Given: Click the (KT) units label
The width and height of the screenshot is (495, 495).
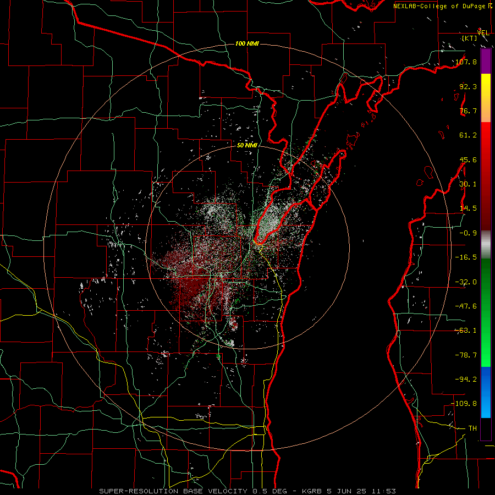Looking at the screenshot, I should click(x=470, y=38).
